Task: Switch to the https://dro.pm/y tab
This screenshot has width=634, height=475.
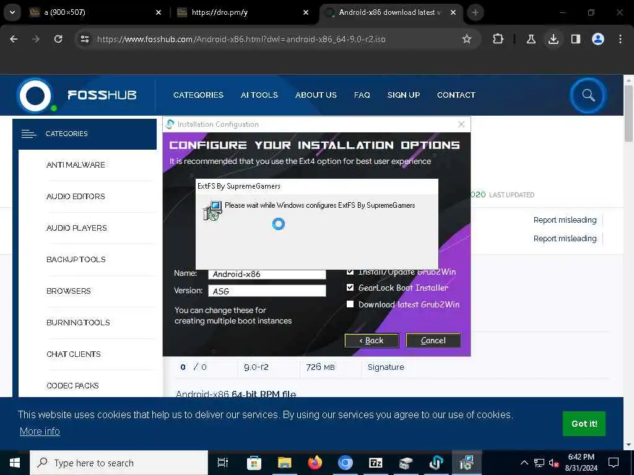Action: (243, 12)
